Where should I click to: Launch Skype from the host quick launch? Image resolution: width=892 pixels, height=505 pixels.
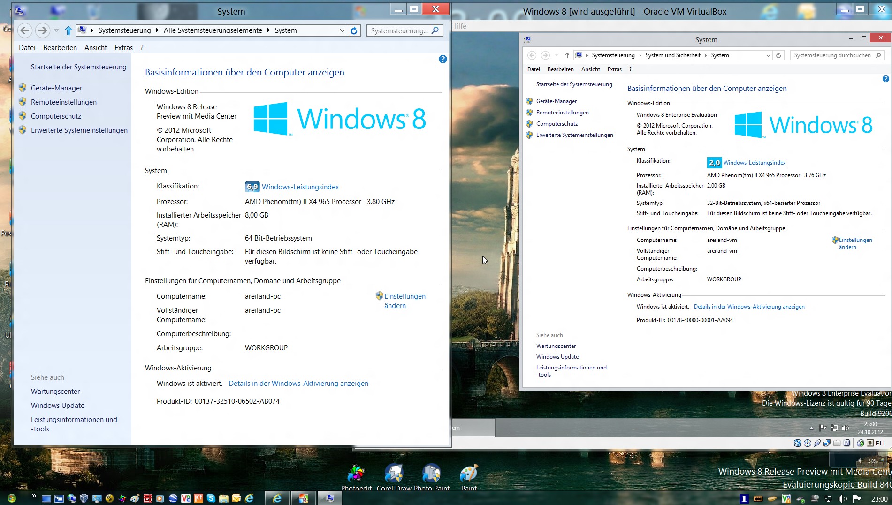point(211,498)
